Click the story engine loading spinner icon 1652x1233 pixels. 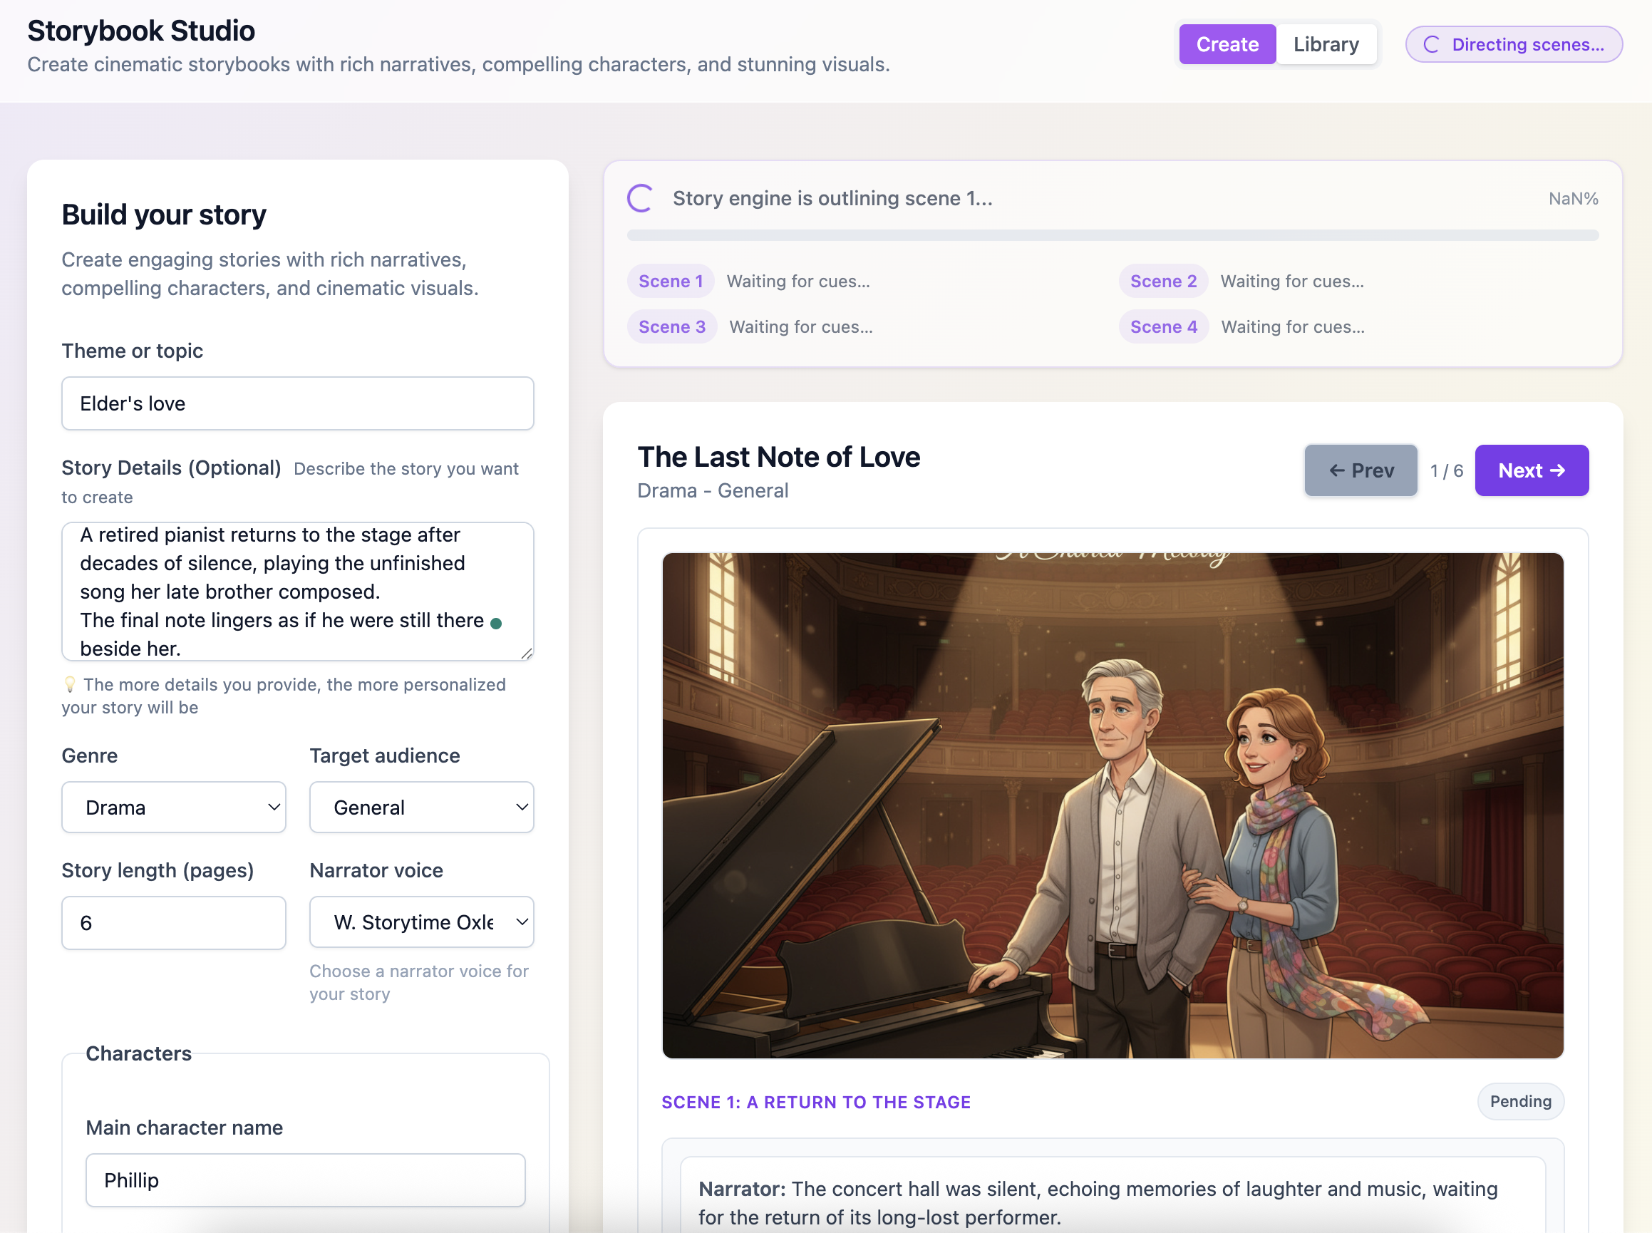(x=640, y=199)
